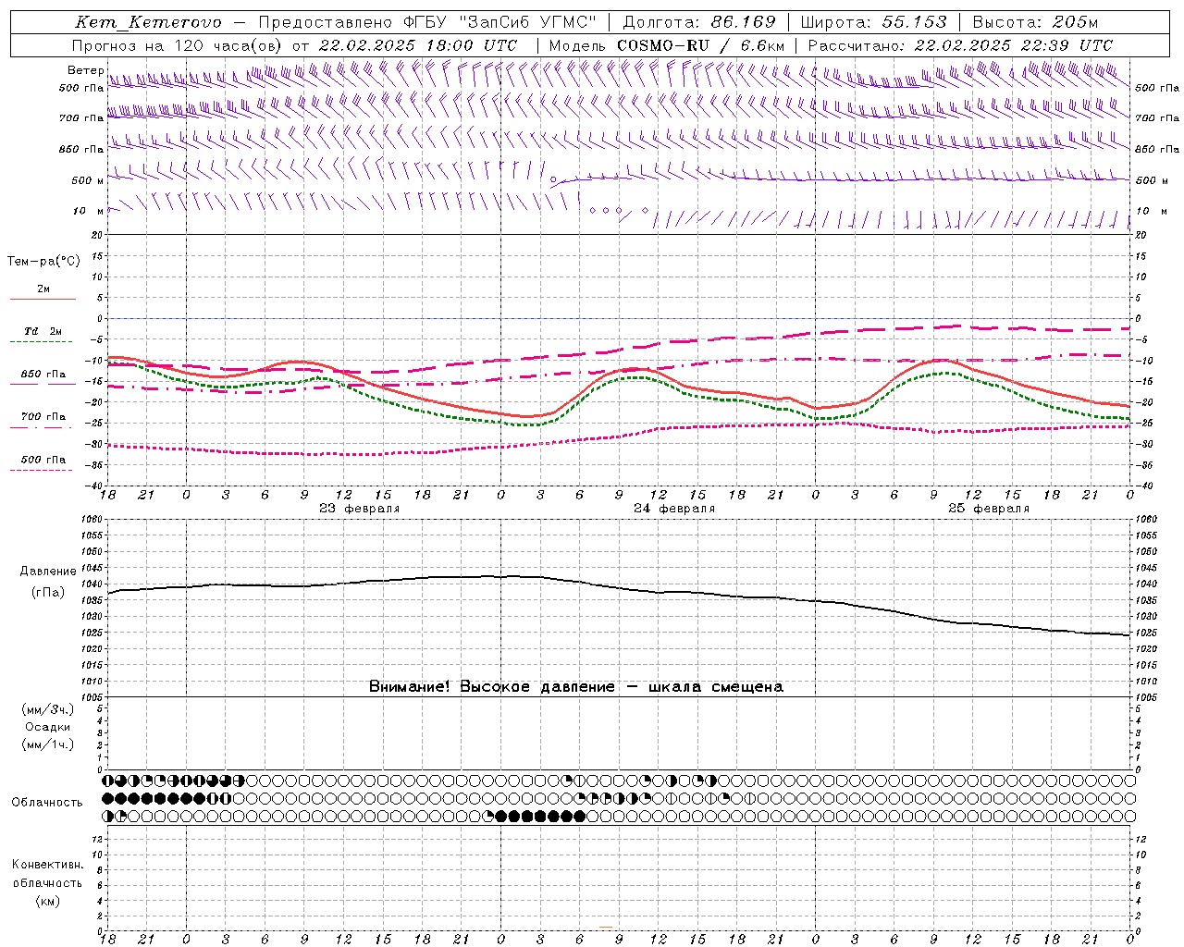
Task: Click the (мм/1ч.) precipitation unit label
Action: (x=48, y=744)
